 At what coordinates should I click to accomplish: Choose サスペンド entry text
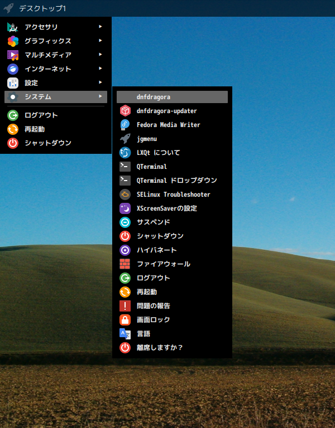pos(154,222)
